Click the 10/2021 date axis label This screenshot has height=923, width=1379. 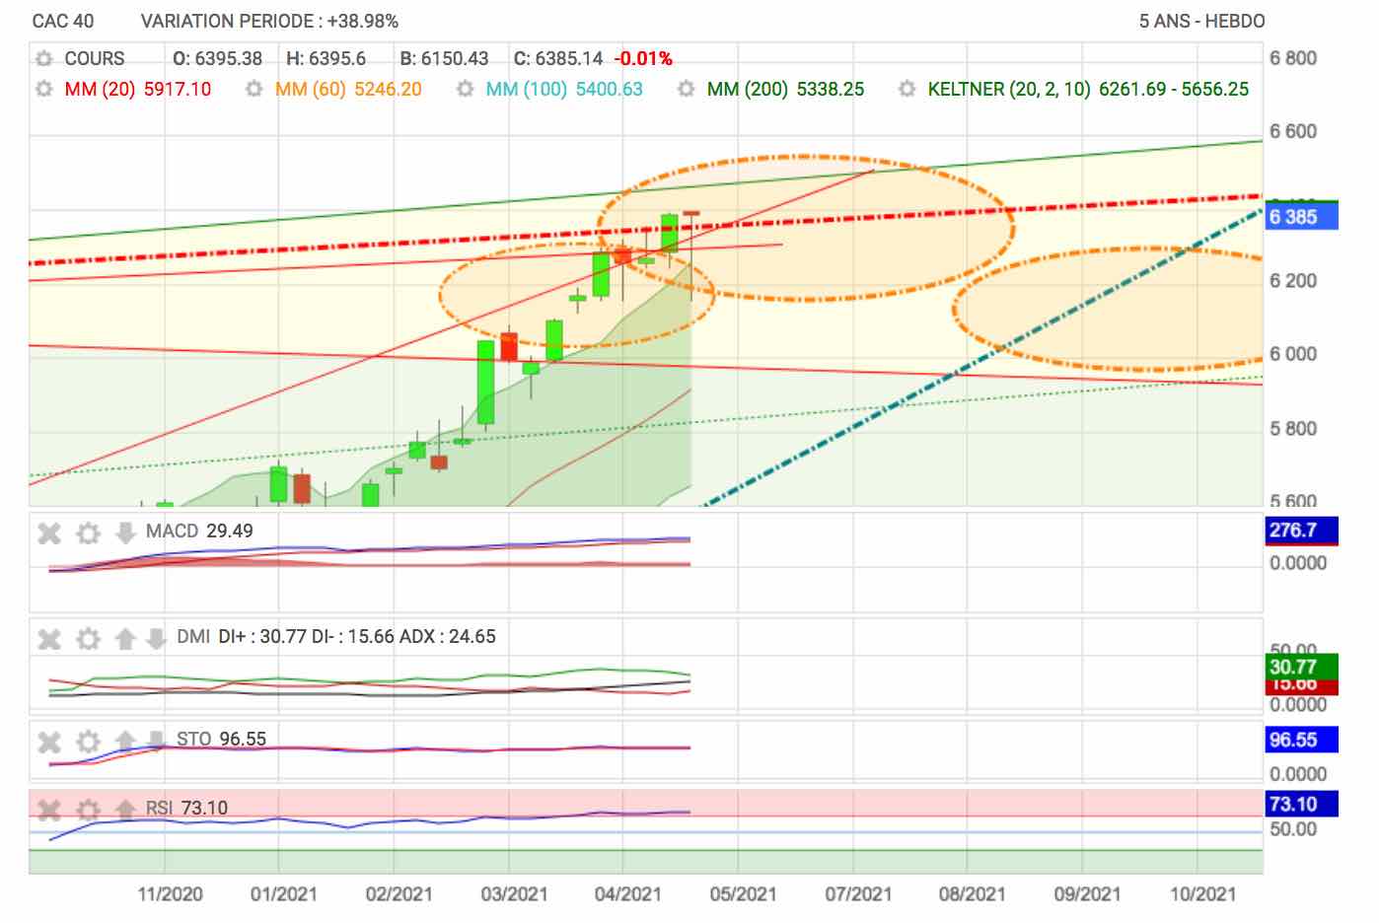[x=1202, y=894]
